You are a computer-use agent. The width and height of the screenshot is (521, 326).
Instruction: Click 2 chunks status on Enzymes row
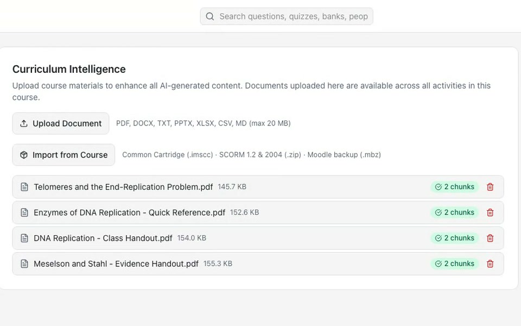pos(455,212)
